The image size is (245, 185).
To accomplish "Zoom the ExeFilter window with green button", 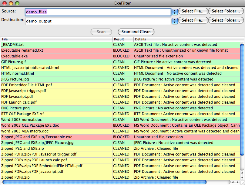I will 17,3.
